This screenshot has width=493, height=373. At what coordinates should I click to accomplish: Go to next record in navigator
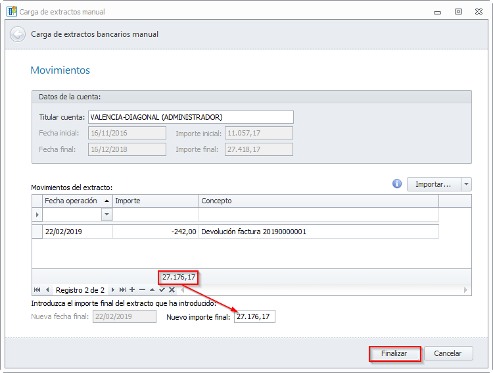tap(112, 290)
